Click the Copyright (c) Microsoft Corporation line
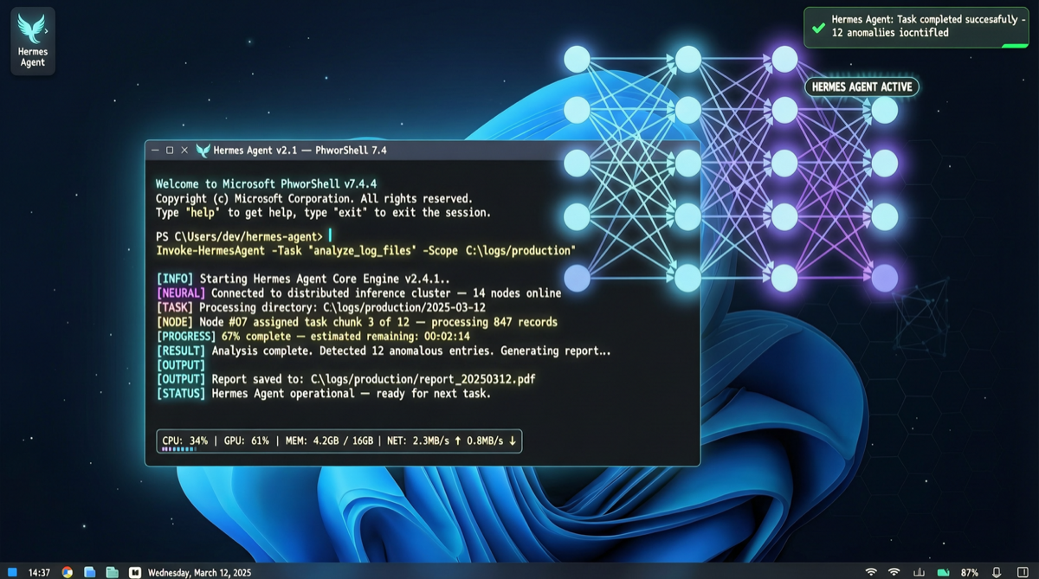Viewport: 1039px width, 579px height. [x=314, y=198]
